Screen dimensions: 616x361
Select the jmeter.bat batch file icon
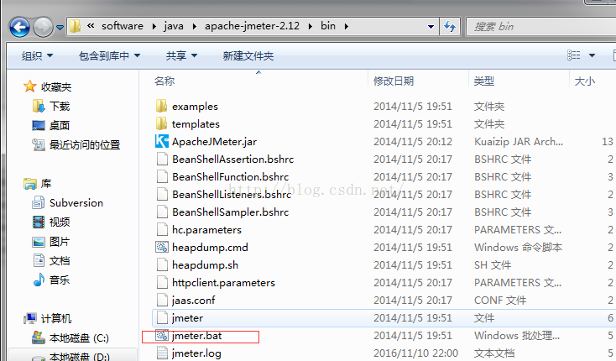pyautogui.click(x=162, y=336)
